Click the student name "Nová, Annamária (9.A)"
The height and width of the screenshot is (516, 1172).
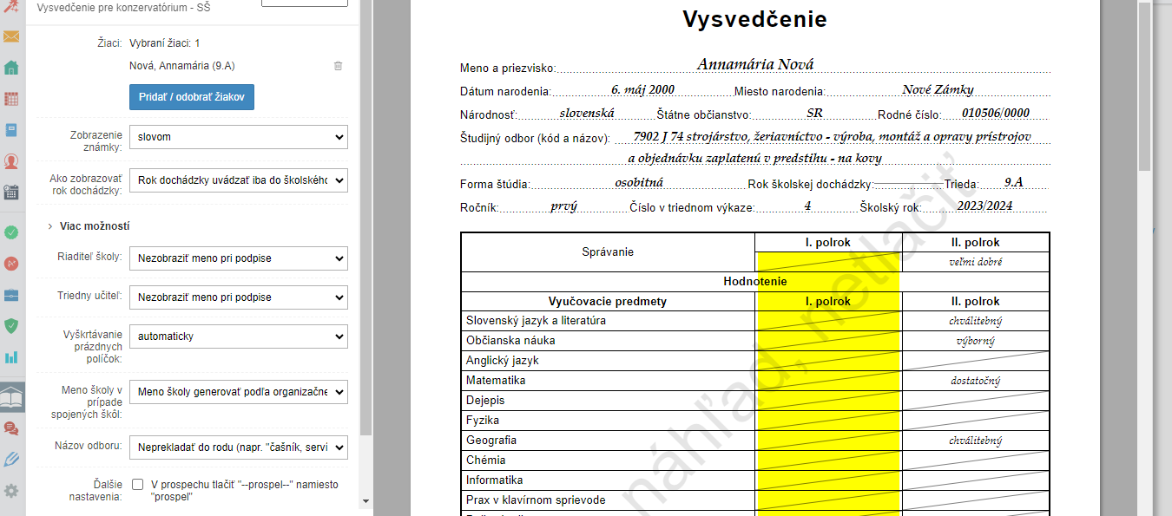pyautogui.click(x=182, y=66)
